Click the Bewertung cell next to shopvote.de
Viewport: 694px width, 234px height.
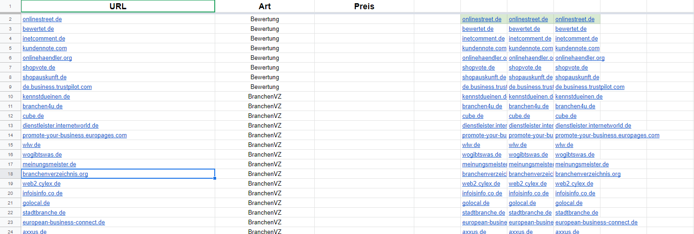pos(265,68)
